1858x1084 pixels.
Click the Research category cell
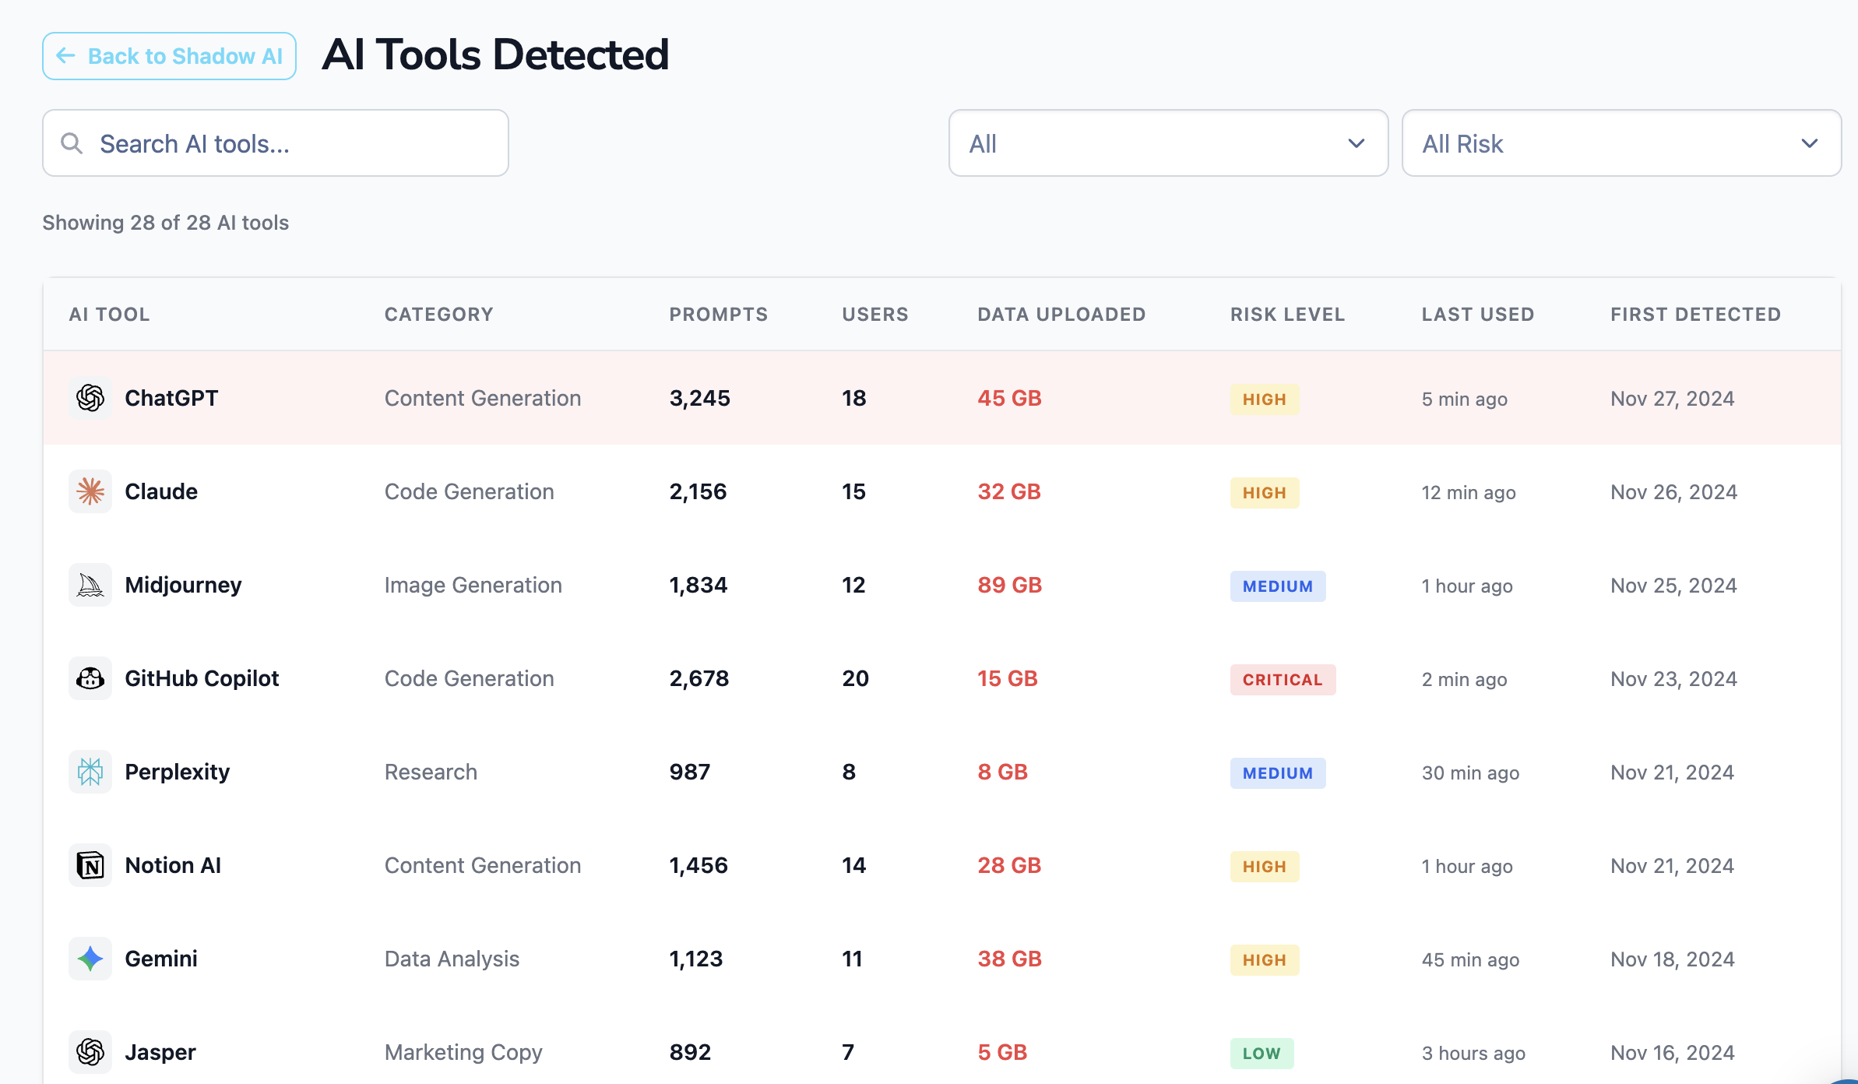(x=431, y=772)
